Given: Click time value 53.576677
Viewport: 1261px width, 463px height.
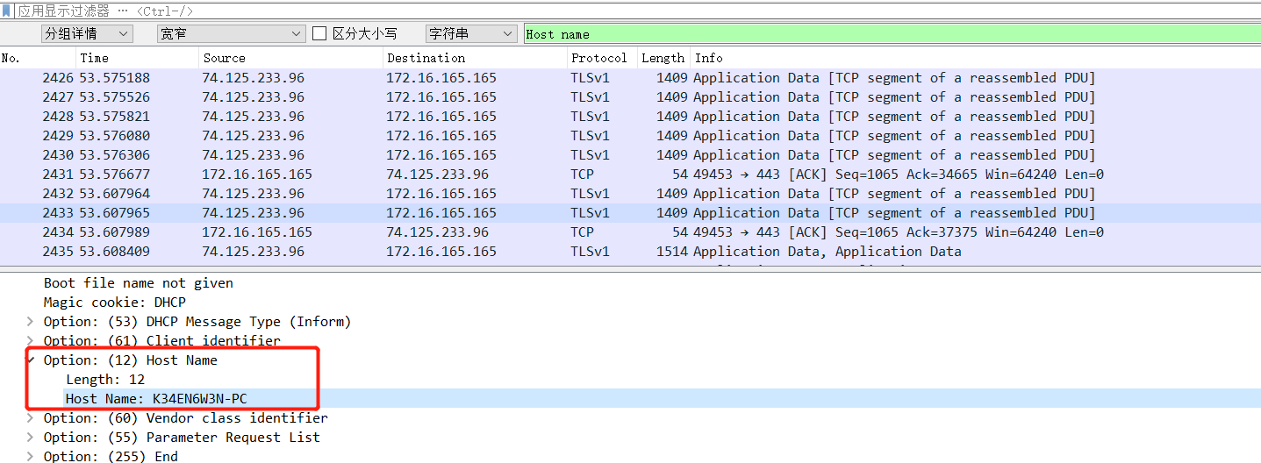Looking at the screenshot, I should click(x=115, y=175).
